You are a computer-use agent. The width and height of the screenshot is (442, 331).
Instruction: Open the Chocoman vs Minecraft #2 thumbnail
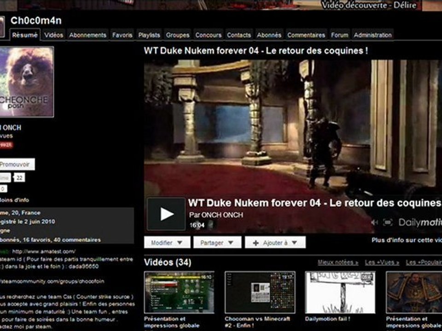click(x=260, y=292)
